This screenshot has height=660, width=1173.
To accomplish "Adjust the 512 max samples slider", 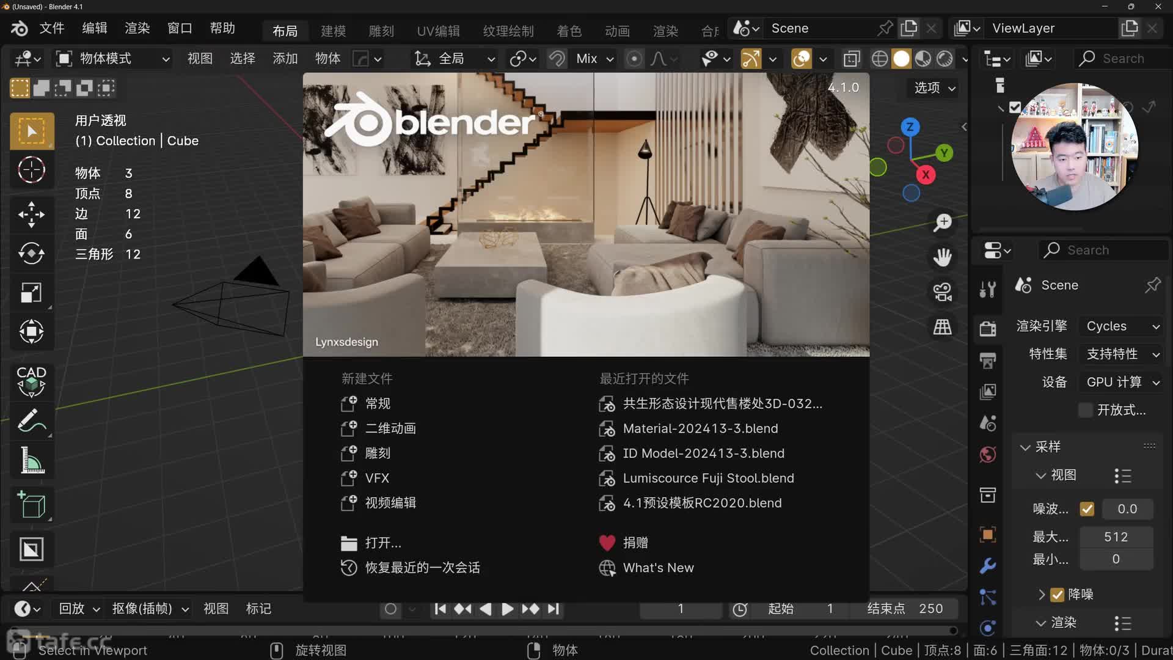I will pos(1116,536).
